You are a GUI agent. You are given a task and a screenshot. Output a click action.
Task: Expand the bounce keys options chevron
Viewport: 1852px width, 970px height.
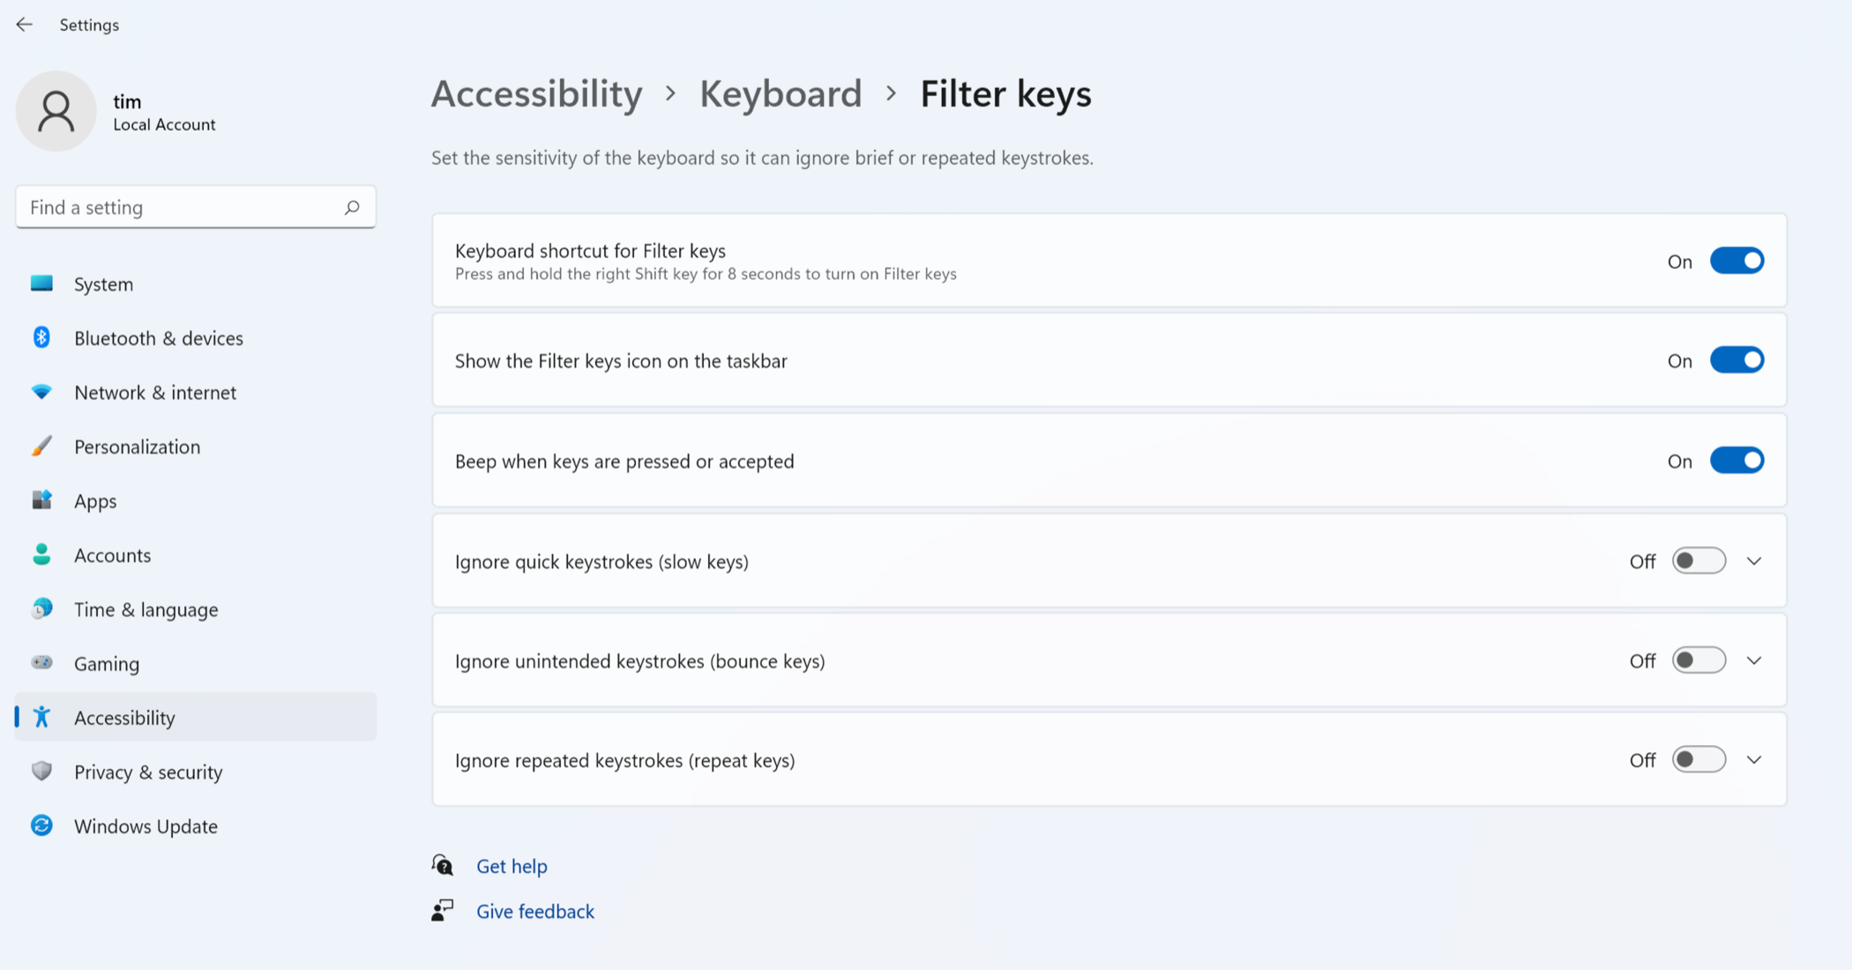[1754, 660]
